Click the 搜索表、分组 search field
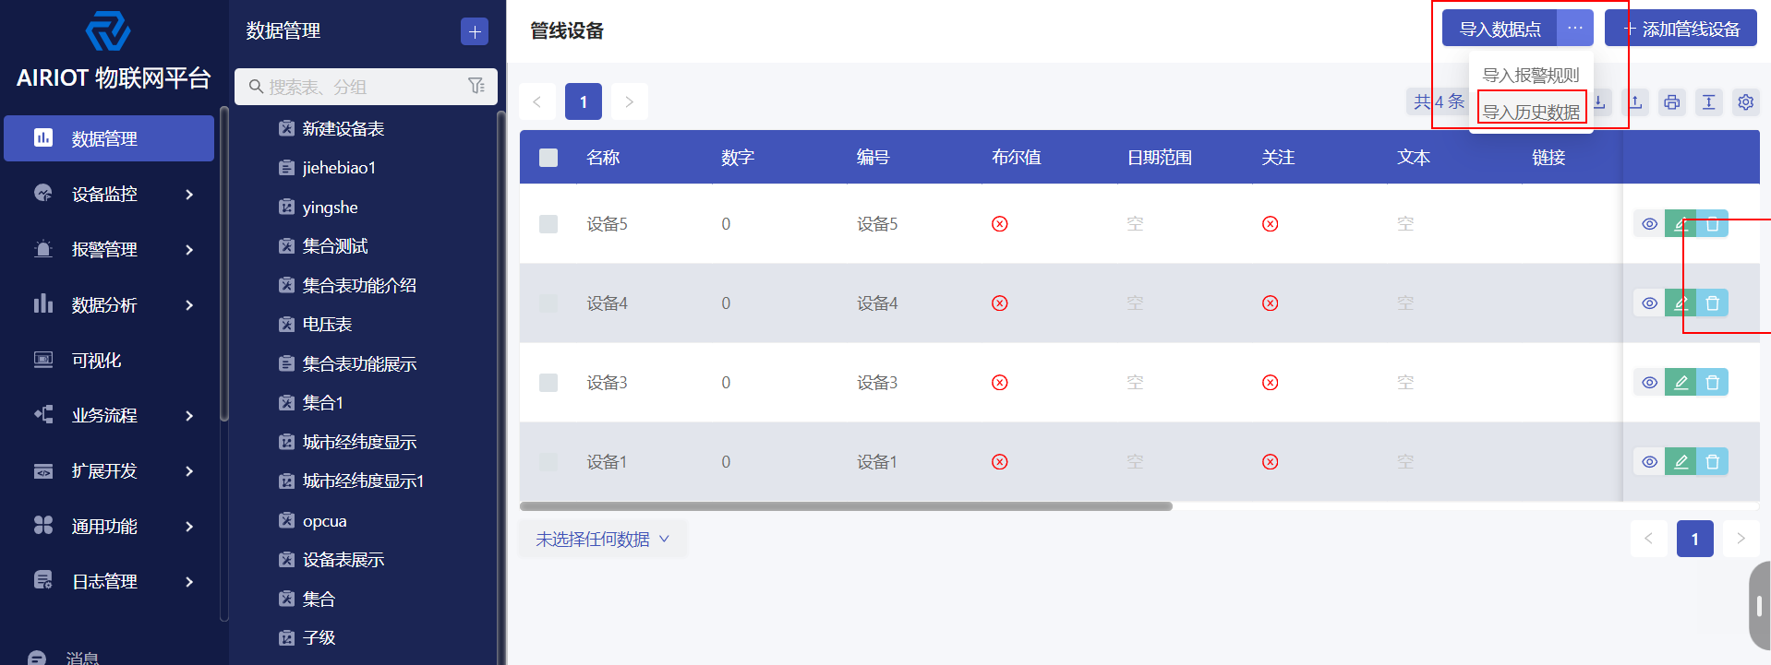Screen dimensions: 1771x665 click(x=366, y=86)
